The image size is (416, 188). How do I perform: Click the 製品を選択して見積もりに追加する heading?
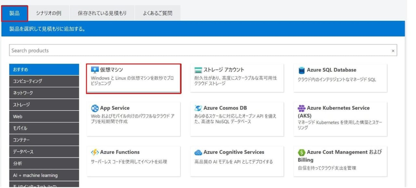pyautogui.click(x=47, y=29)
